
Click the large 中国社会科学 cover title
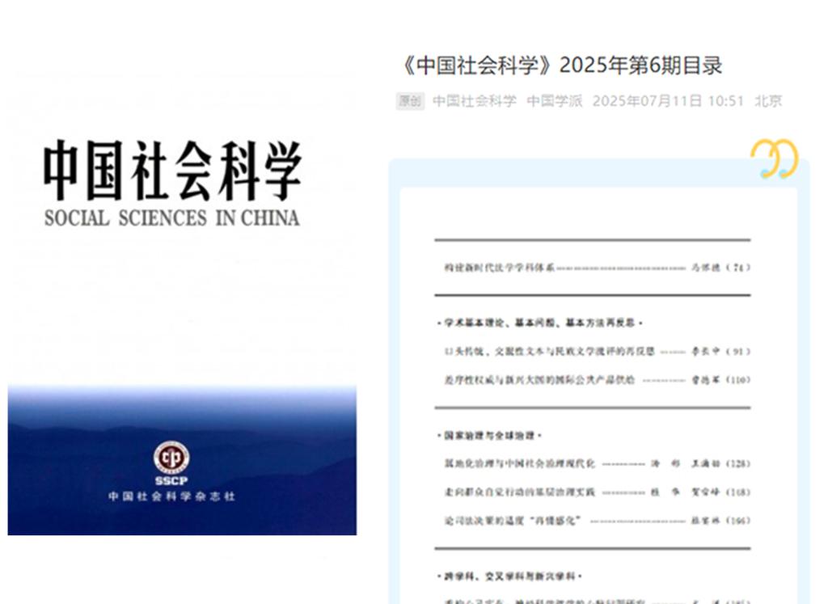pos(172,171)
